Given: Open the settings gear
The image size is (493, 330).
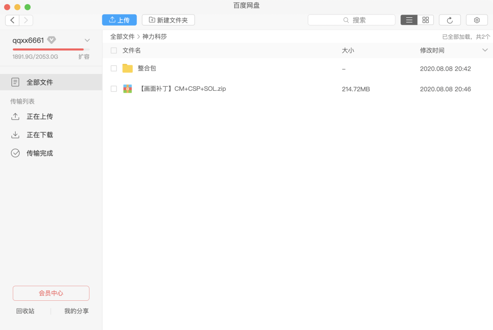Looking at the screenshot, I should pyautogui.click(x=477, y=20).
